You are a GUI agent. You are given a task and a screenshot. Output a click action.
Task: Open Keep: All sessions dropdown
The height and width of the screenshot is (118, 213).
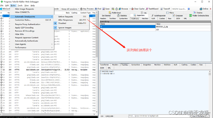click(70, 9)
